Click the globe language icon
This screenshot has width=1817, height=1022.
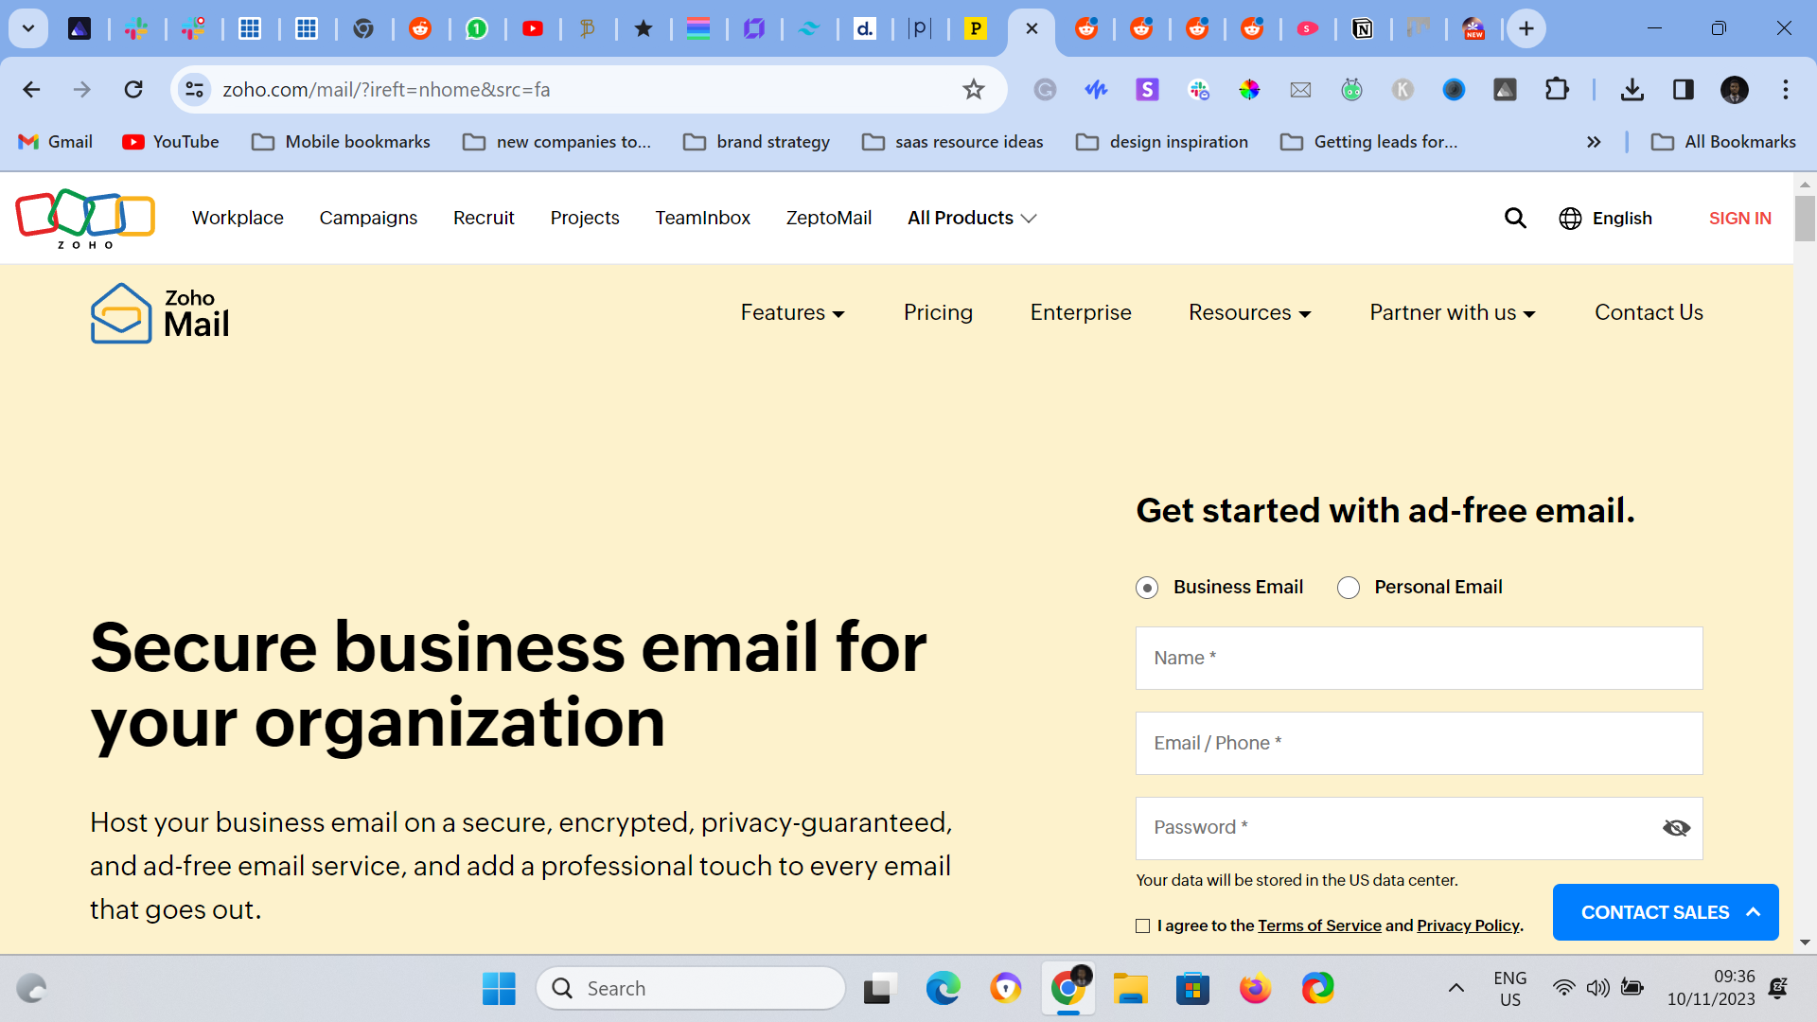tap(1570, 219)
